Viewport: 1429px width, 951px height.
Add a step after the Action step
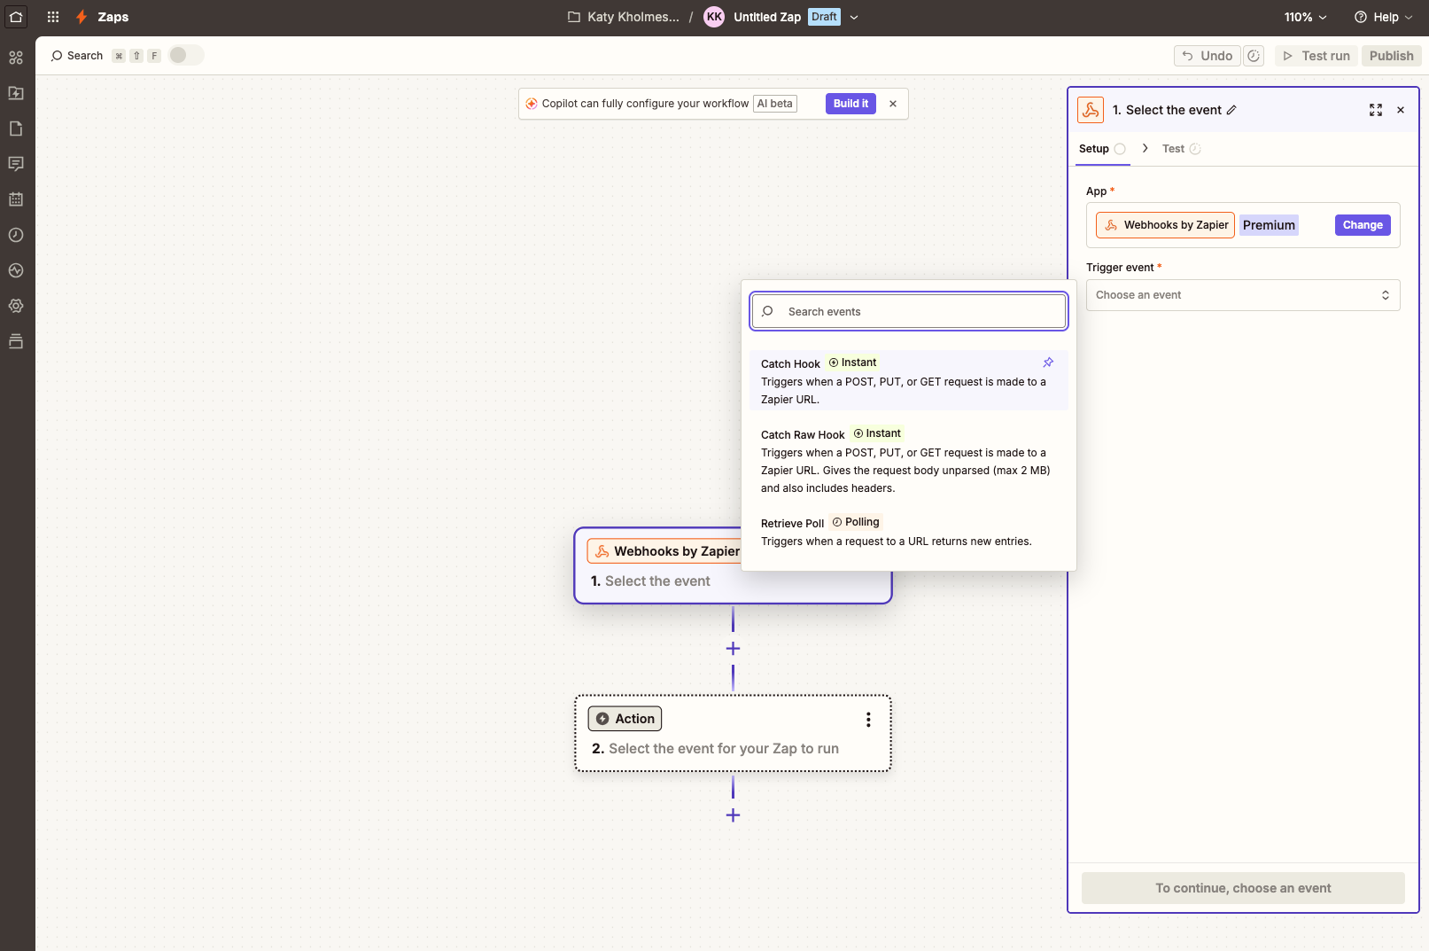tap(733, 815)
